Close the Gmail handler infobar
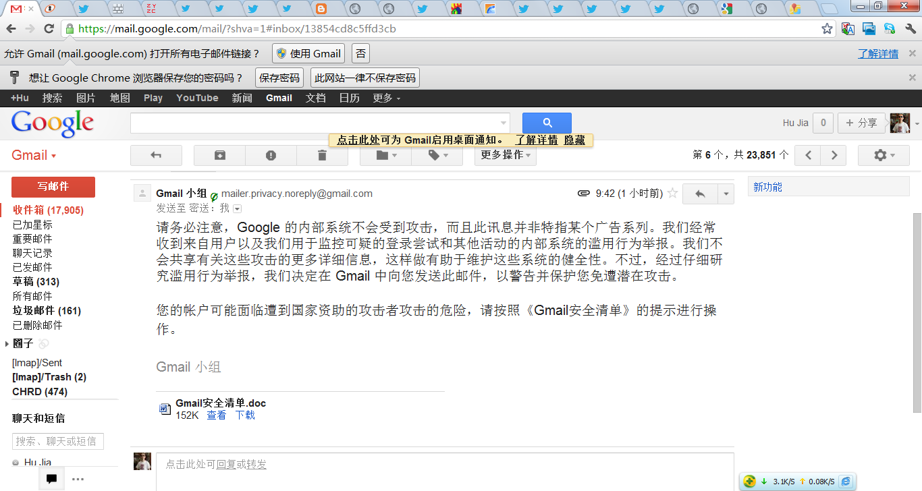This screenshot has height=491, width=922. tap(912, 53)
